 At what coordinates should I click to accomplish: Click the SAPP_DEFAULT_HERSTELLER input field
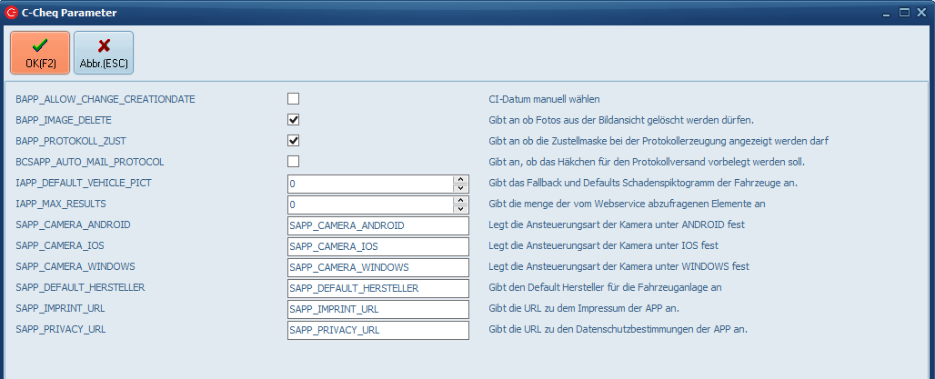[x=377, y=288]
